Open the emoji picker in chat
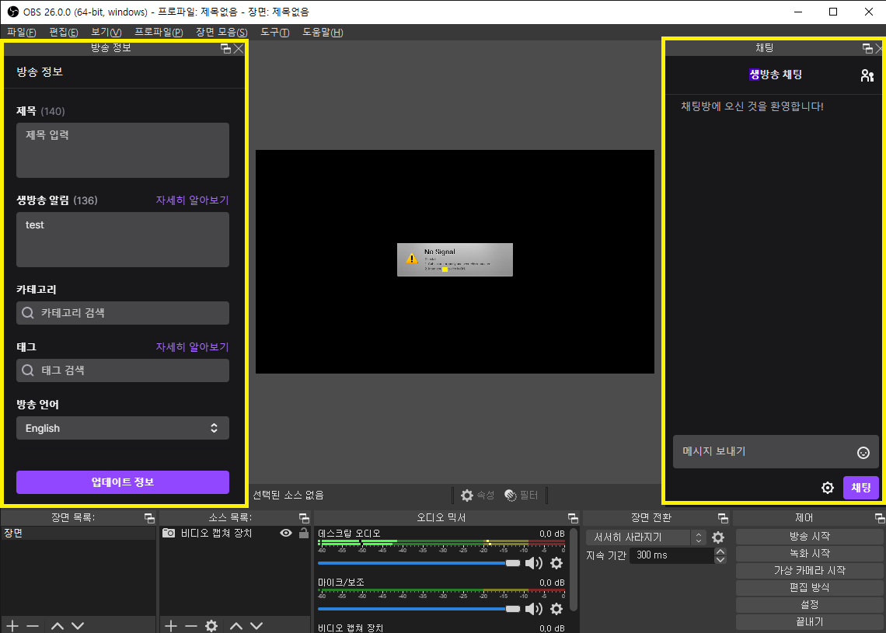The width and height of the screenshot is (886, 633). [x=863, y=453]
